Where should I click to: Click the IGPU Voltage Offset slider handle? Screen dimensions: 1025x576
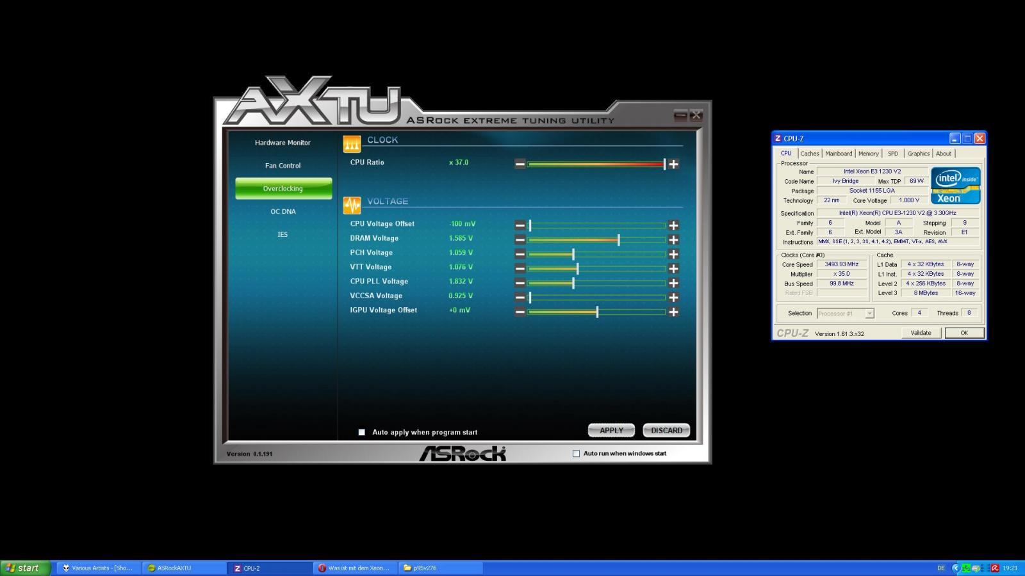[597, 312]
